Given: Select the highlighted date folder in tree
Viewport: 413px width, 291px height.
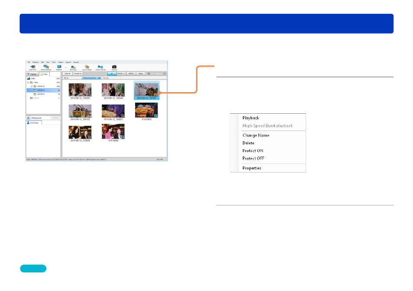Looking at the screenshot, I should (x=43, y=90).
